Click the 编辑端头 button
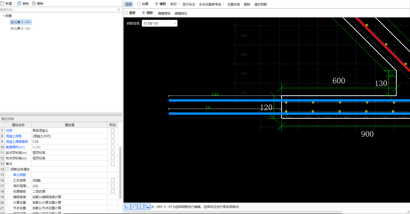 (181, 13)
